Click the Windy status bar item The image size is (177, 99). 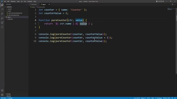[10, 98]
